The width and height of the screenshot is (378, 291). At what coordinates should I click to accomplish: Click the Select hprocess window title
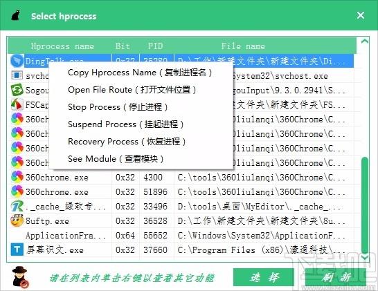[64, 16]
